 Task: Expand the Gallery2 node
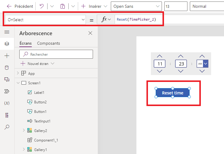(x=24, y=130)
